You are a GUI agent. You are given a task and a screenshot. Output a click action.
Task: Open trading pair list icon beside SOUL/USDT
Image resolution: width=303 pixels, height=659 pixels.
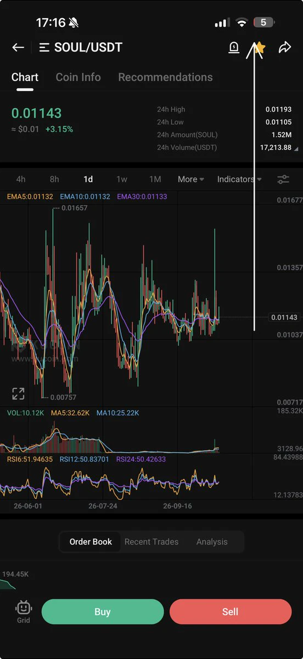pos(44,48)
